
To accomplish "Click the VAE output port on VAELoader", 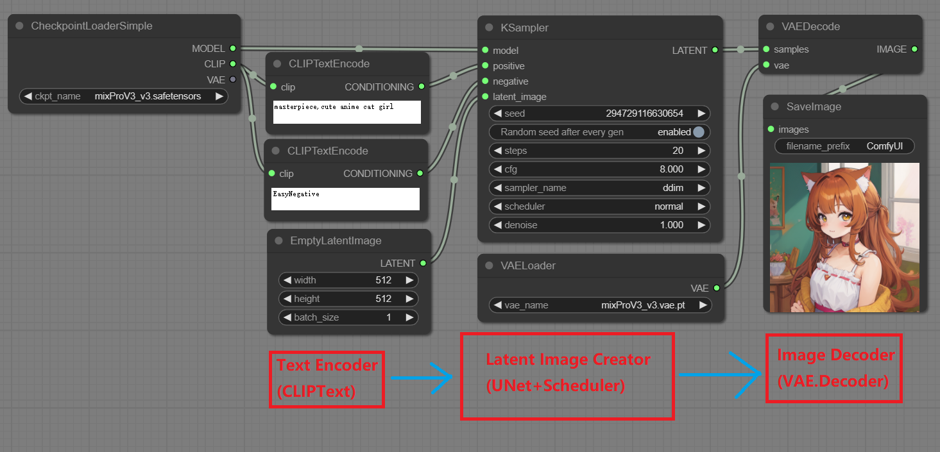I will (716, 289).
